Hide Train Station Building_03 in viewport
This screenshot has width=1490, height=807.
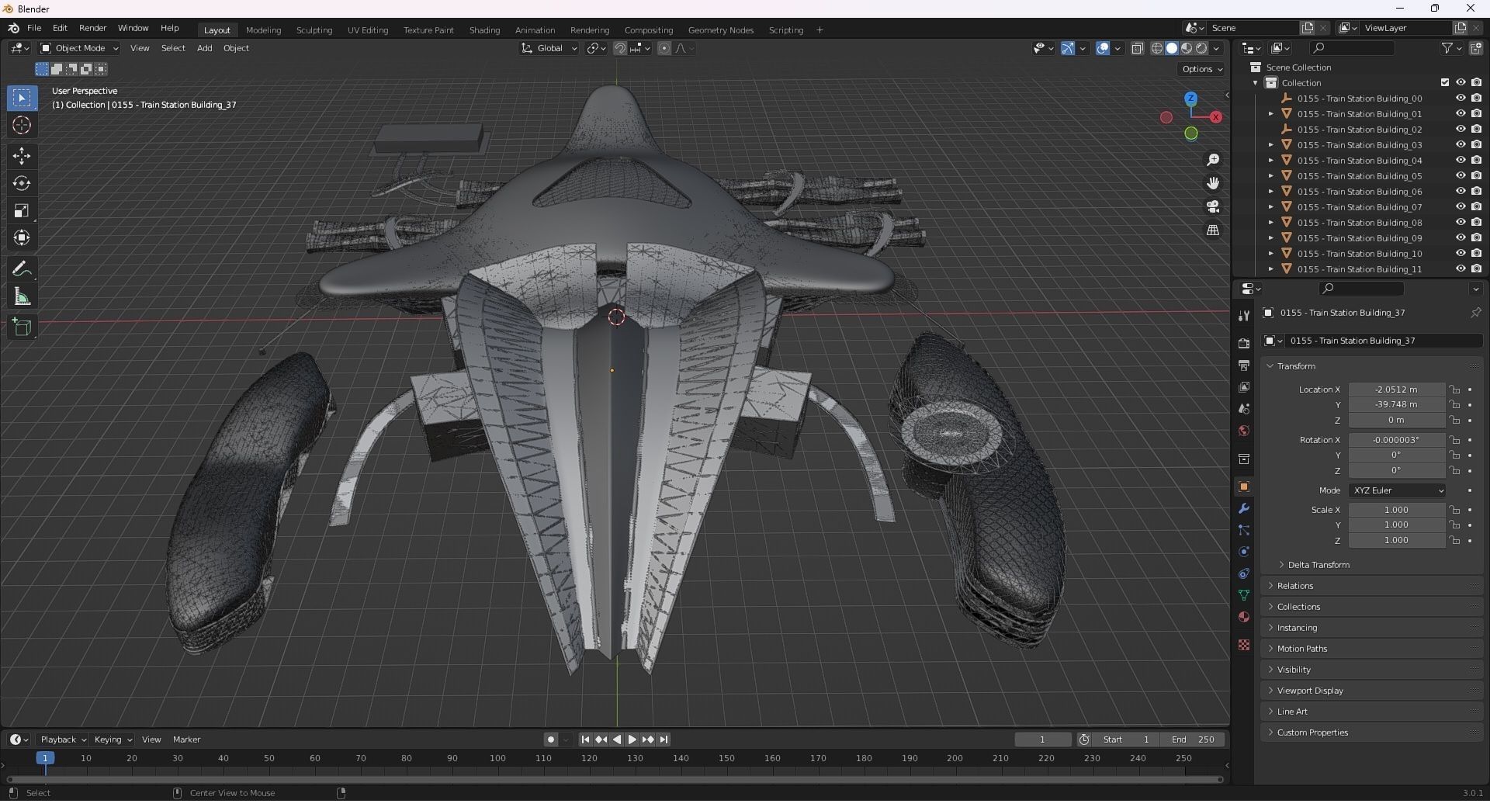pyautogui.click(x=1461, y=145)
